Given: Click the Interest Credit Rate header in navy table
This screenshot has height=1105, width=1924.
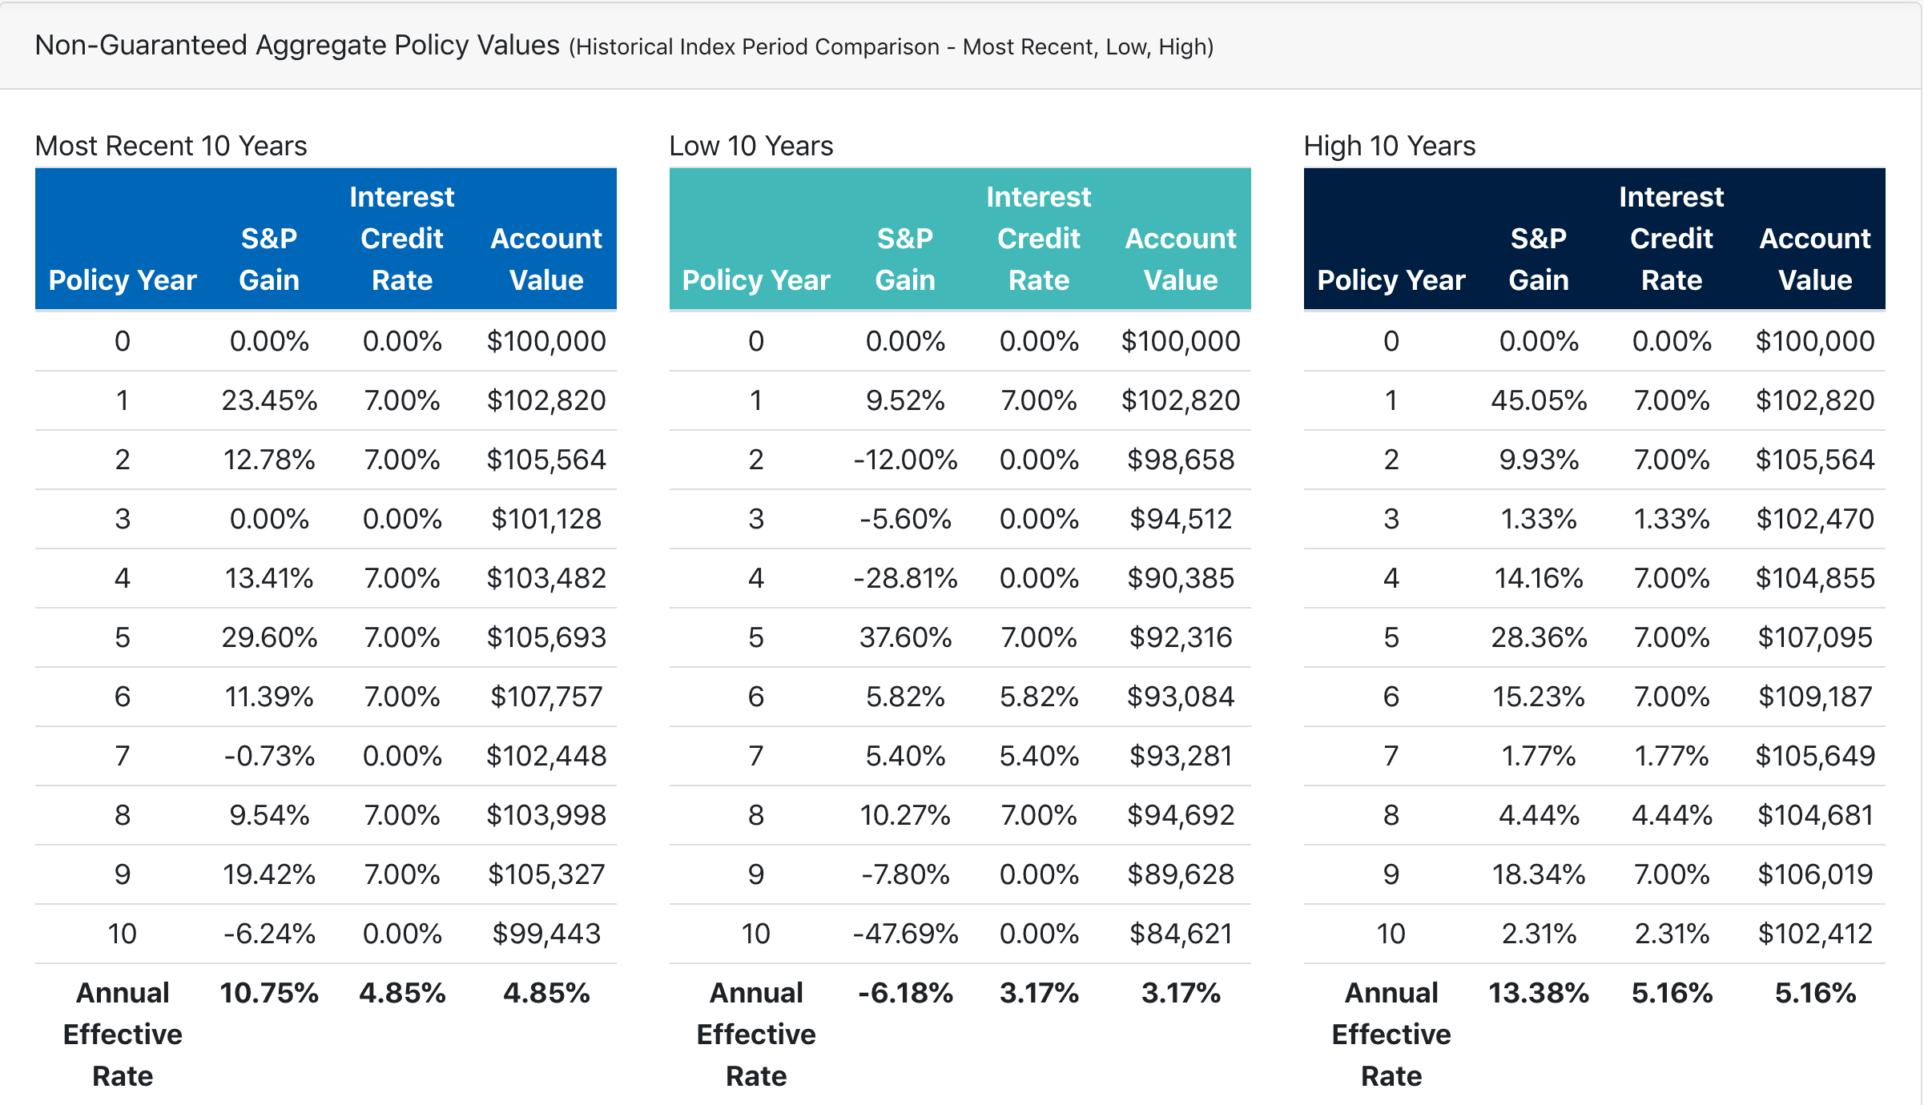Looking at the screenshot, I should point(1672,238).
